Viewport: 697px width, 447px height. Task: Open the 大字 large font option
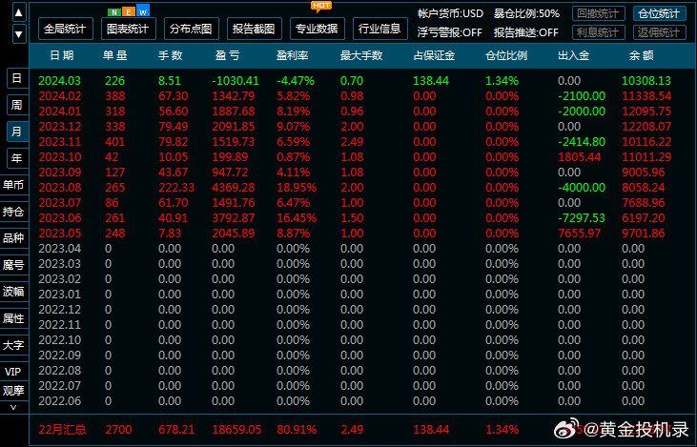coord(13,345)
